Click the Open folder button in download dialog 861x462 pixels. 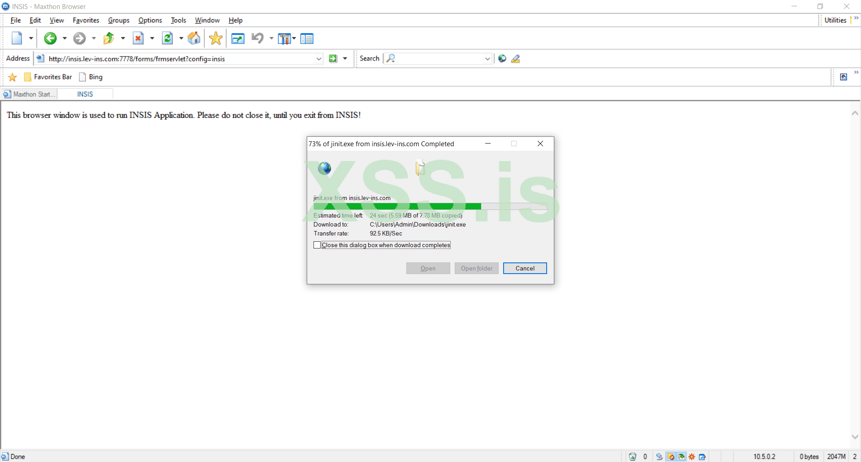coord(476,268)
